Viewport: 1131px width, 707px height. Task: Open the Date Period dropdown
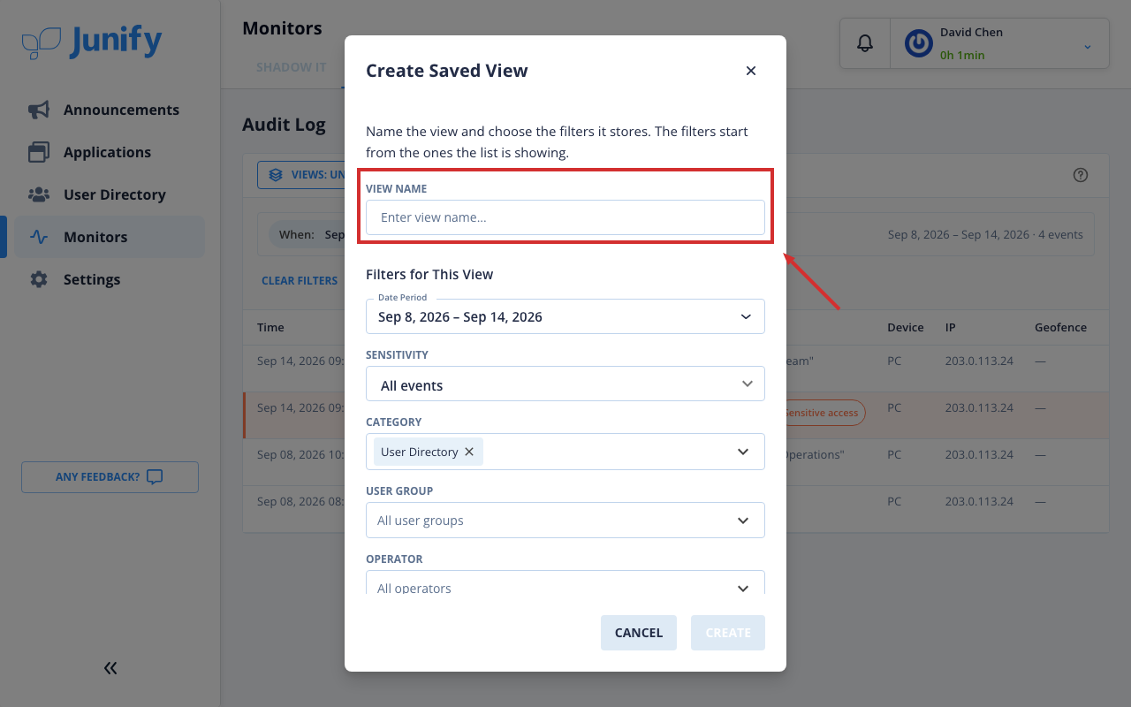click(565, 316)
